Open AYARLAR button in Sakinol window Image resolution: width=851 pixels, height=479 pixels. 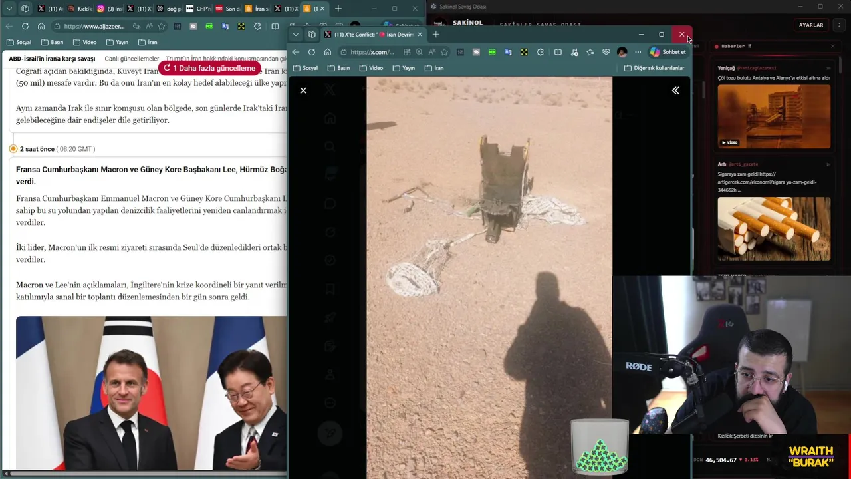pyautogui.click(x=811, y=25)
